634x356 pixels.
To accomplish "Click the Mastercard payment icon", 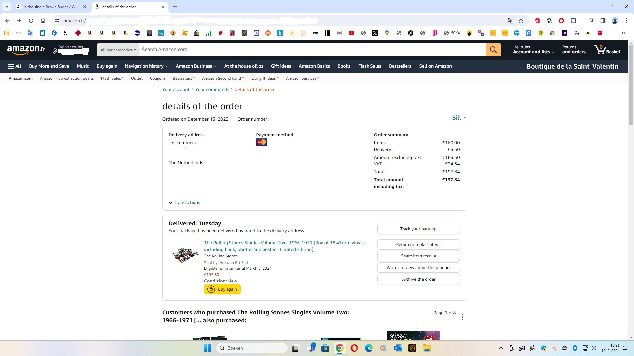I will (262, 142).
